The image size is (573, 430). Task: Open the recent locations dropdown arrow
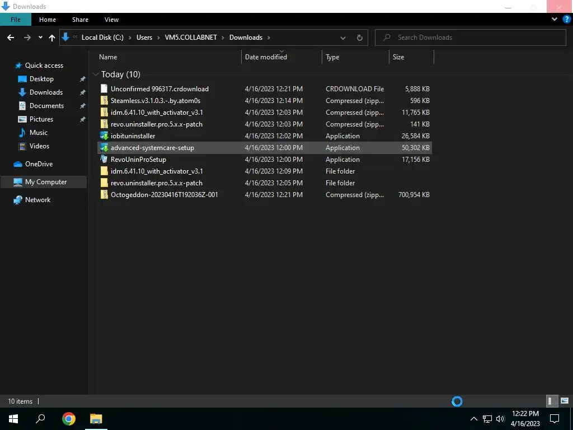40,38
